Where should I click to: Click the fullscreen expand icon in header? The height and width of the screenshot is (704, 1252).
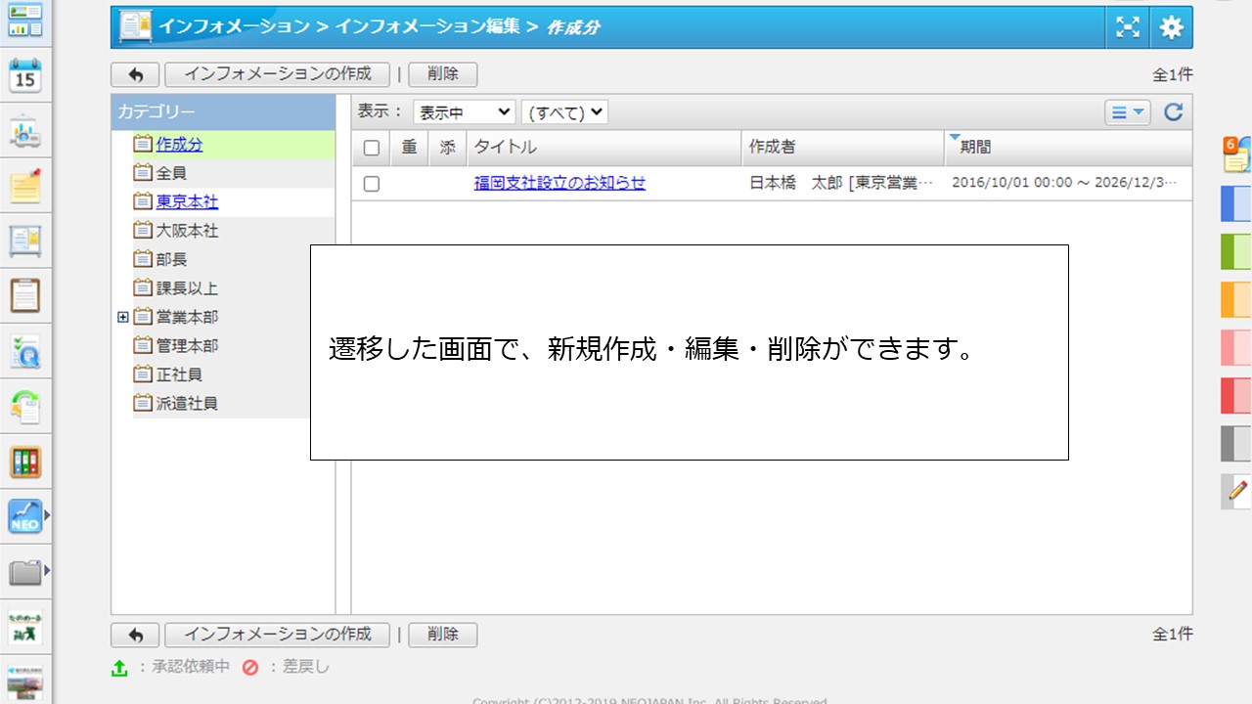pos(1128,27)
